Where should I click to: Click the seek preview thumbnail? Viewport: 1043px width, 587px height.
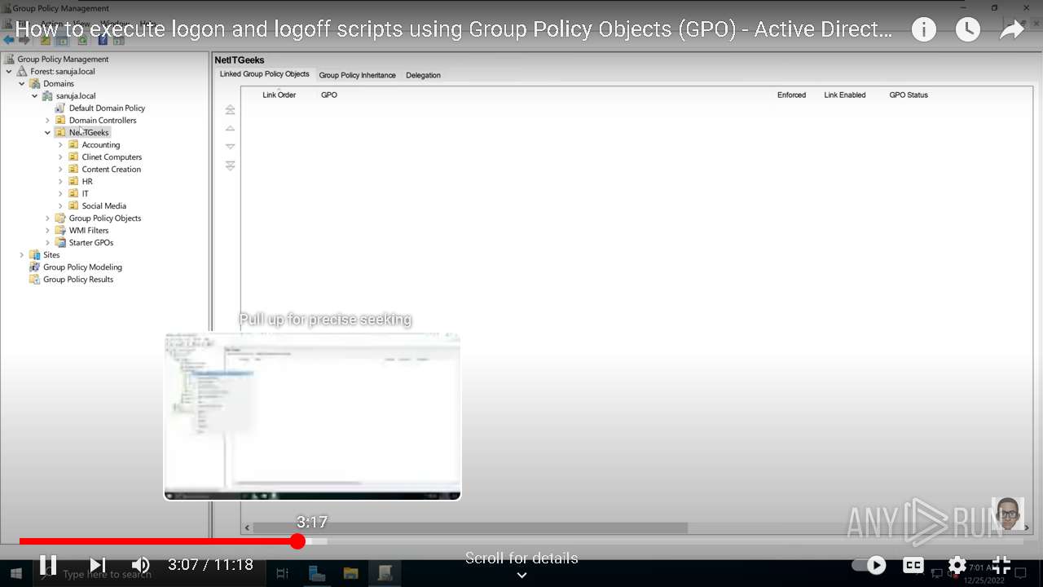[313, 416]
